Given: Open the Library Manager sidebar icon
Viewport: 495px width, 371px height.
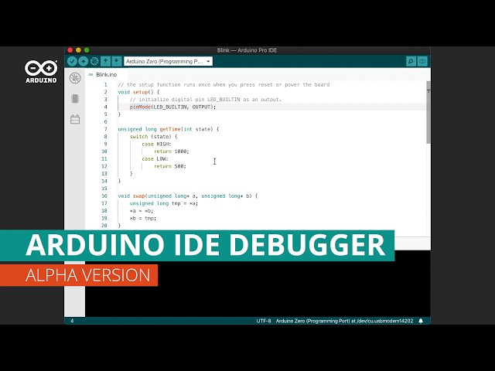Looking at the screenshot, I should [75, 119].
